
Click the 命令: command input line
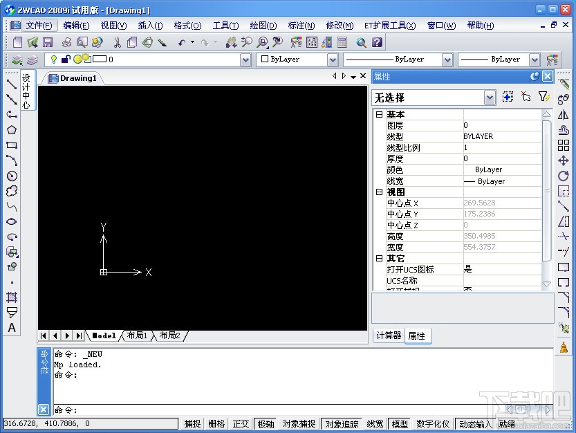coord(303,409)
